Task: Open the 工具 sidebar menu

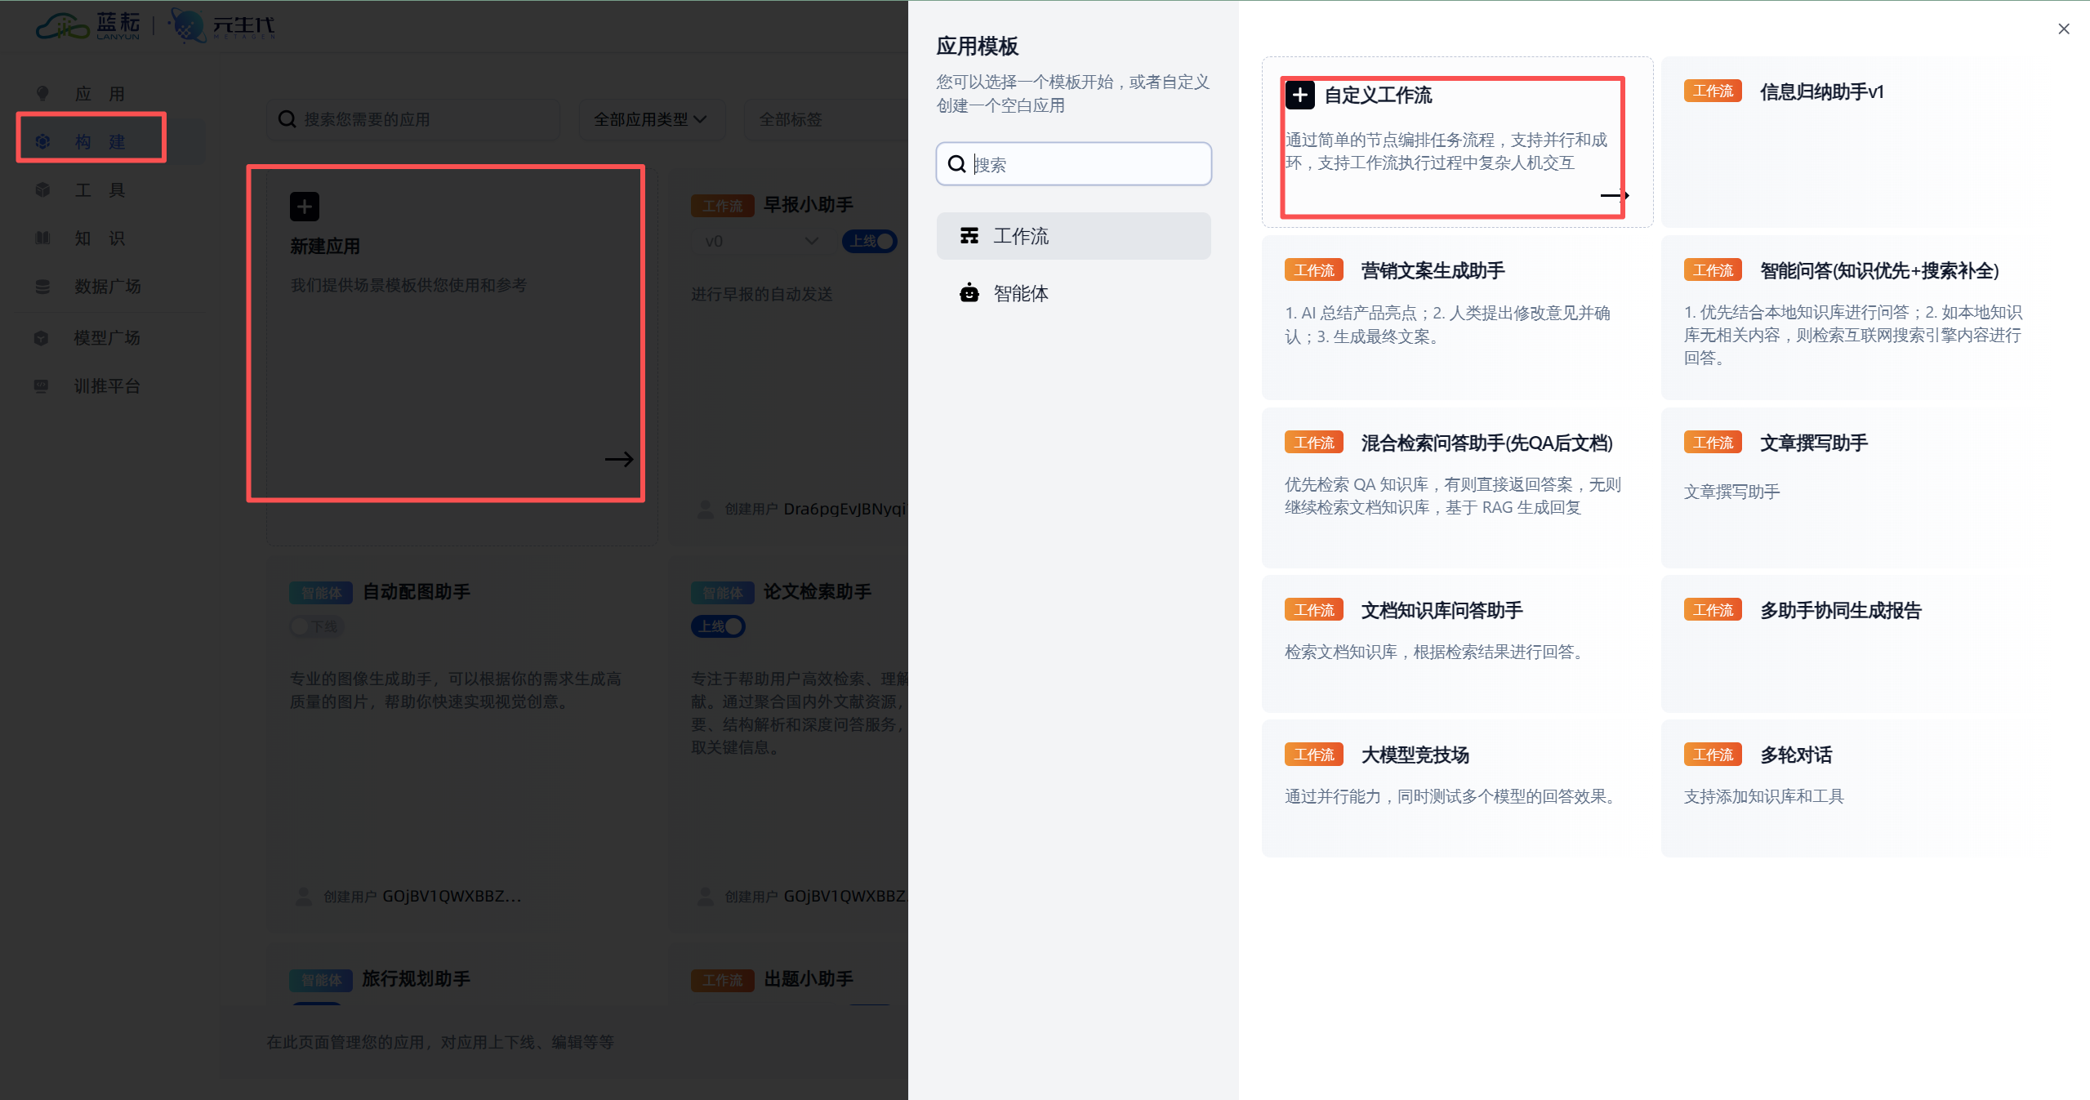Action: coord(100,190)
